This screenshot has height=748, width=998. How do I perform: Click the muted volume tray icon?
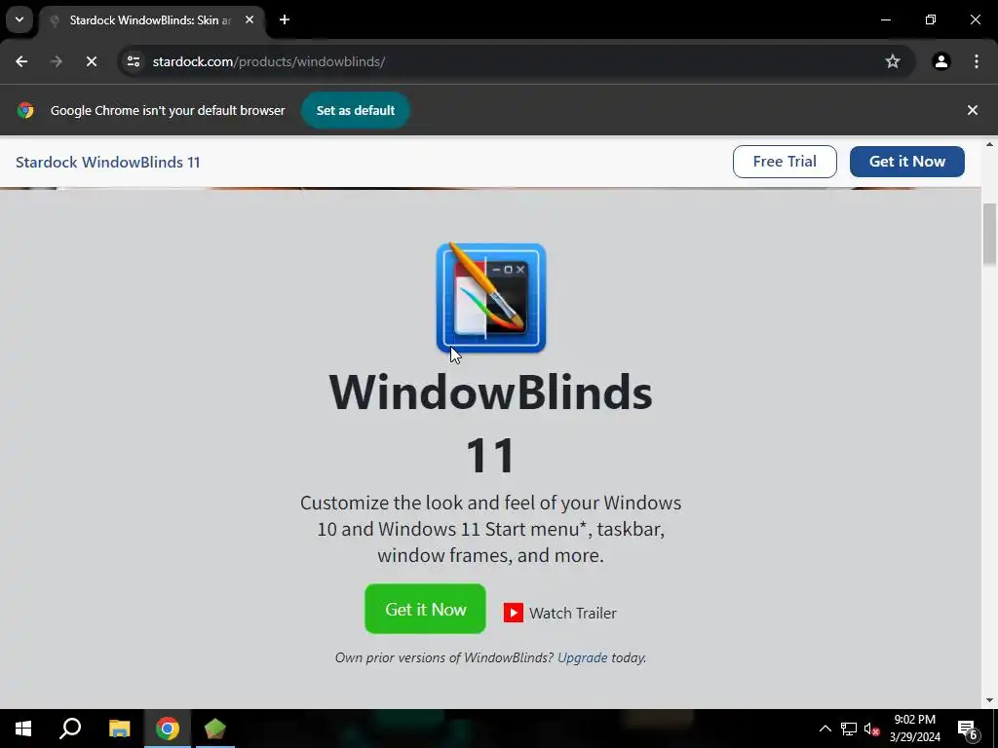coord(871,729)
